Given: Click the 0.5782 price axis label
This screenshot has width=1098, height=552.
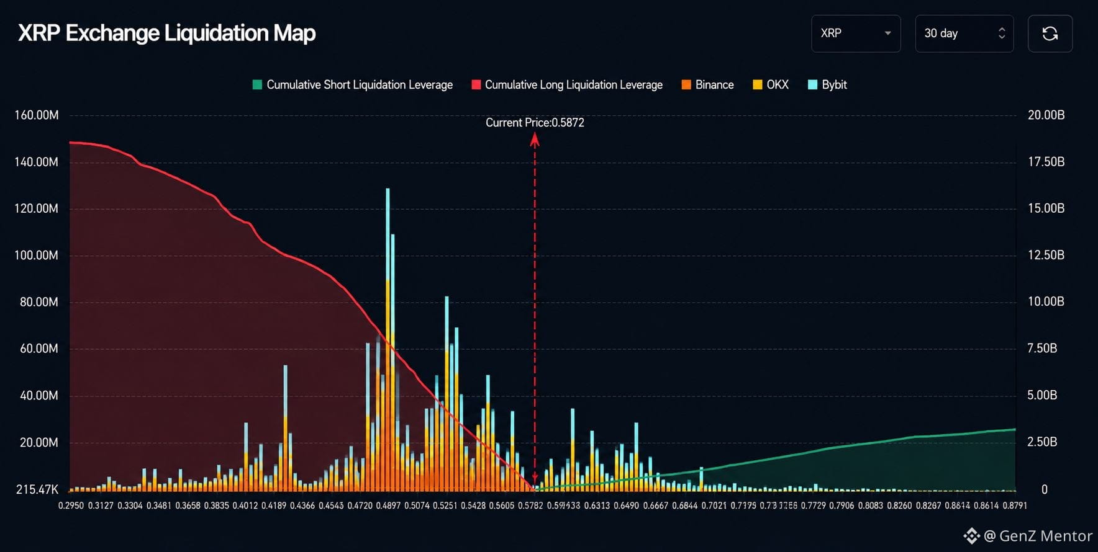Looking at the screenshot, I should point(530,505).
